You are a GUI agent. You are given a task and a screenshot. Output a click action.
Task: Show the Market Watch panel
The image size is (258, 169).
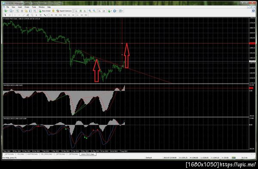coord(17,11)
